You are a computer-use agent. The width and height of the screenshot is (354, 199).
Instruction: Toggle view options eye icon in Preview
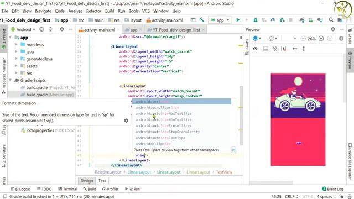click(256, 49)
